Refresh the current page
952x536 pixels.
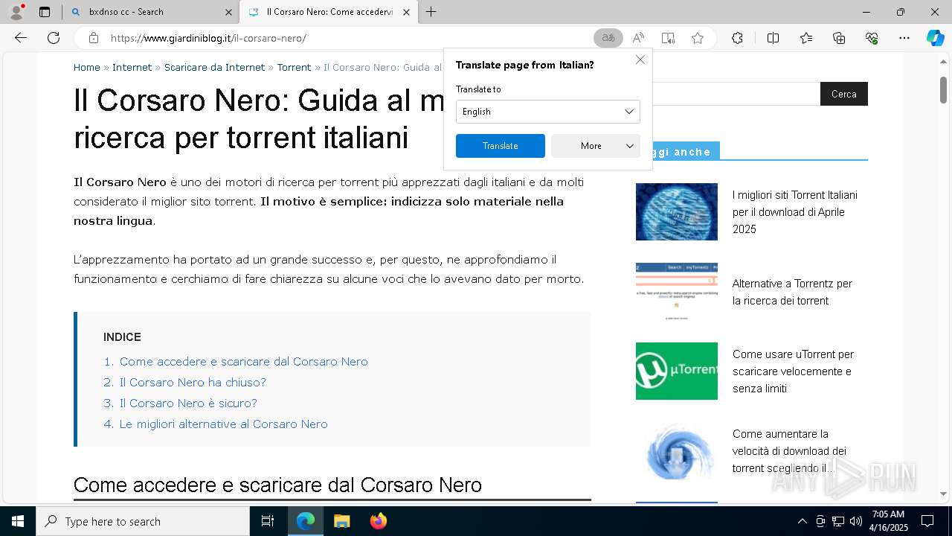point(54,38)
